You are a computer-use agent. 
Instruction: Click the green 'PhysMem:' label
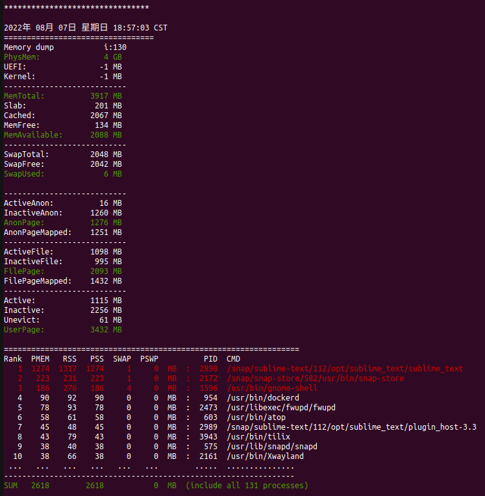click(22, 57)
